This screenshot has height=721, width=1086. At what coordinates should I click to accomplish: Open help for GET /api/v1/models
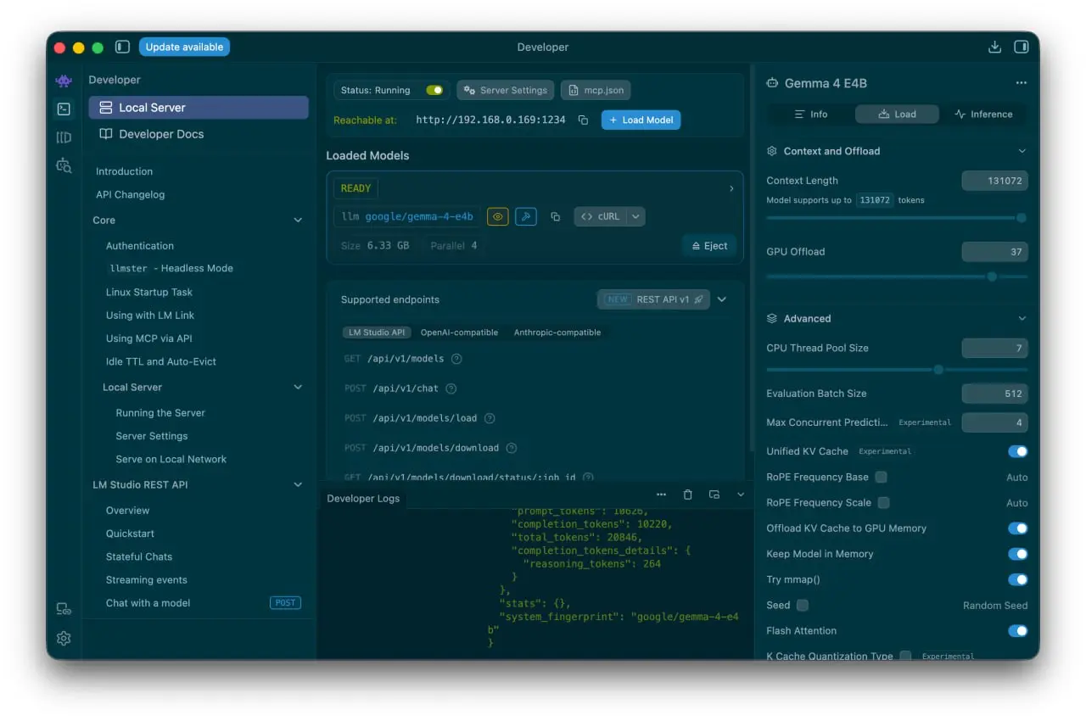(x=456, y=359)
